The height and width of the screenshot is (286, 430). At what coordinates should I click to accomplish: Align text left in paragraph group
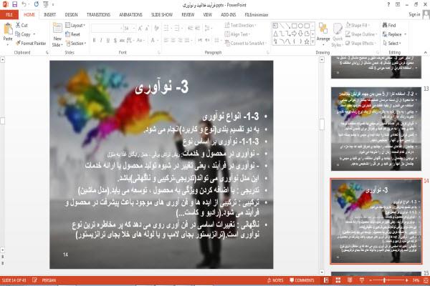(x=166, y=41)
